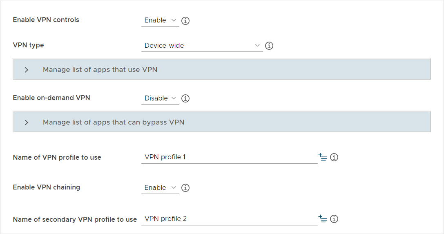Click the Enable VPN chaining label

click(47, 187)
